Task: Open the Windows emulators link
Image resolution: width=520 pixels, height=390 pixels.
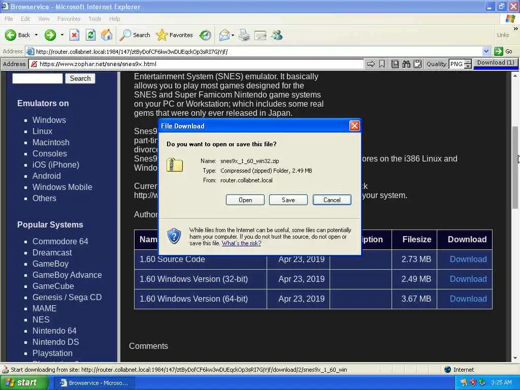Action: click(49, 120)
